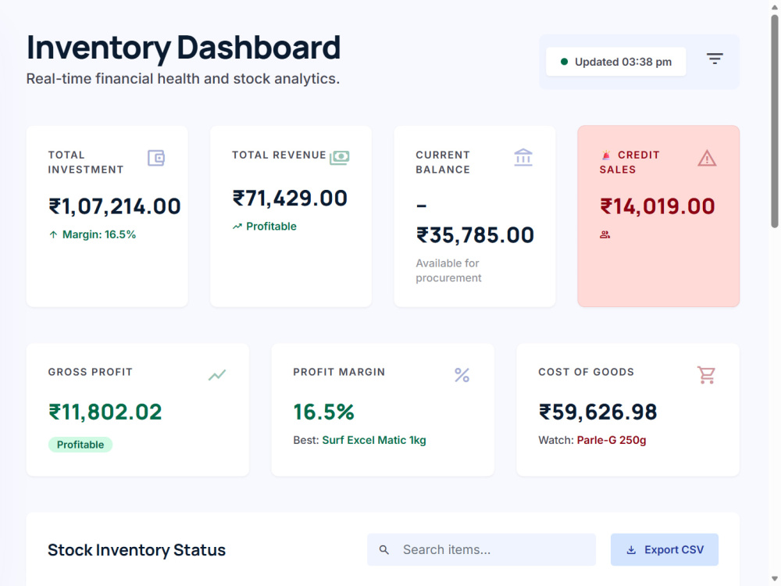This screenshot has height=586, width=781.
Task: Click the red Credit Sales card
Action: click(x=658, y=216)
